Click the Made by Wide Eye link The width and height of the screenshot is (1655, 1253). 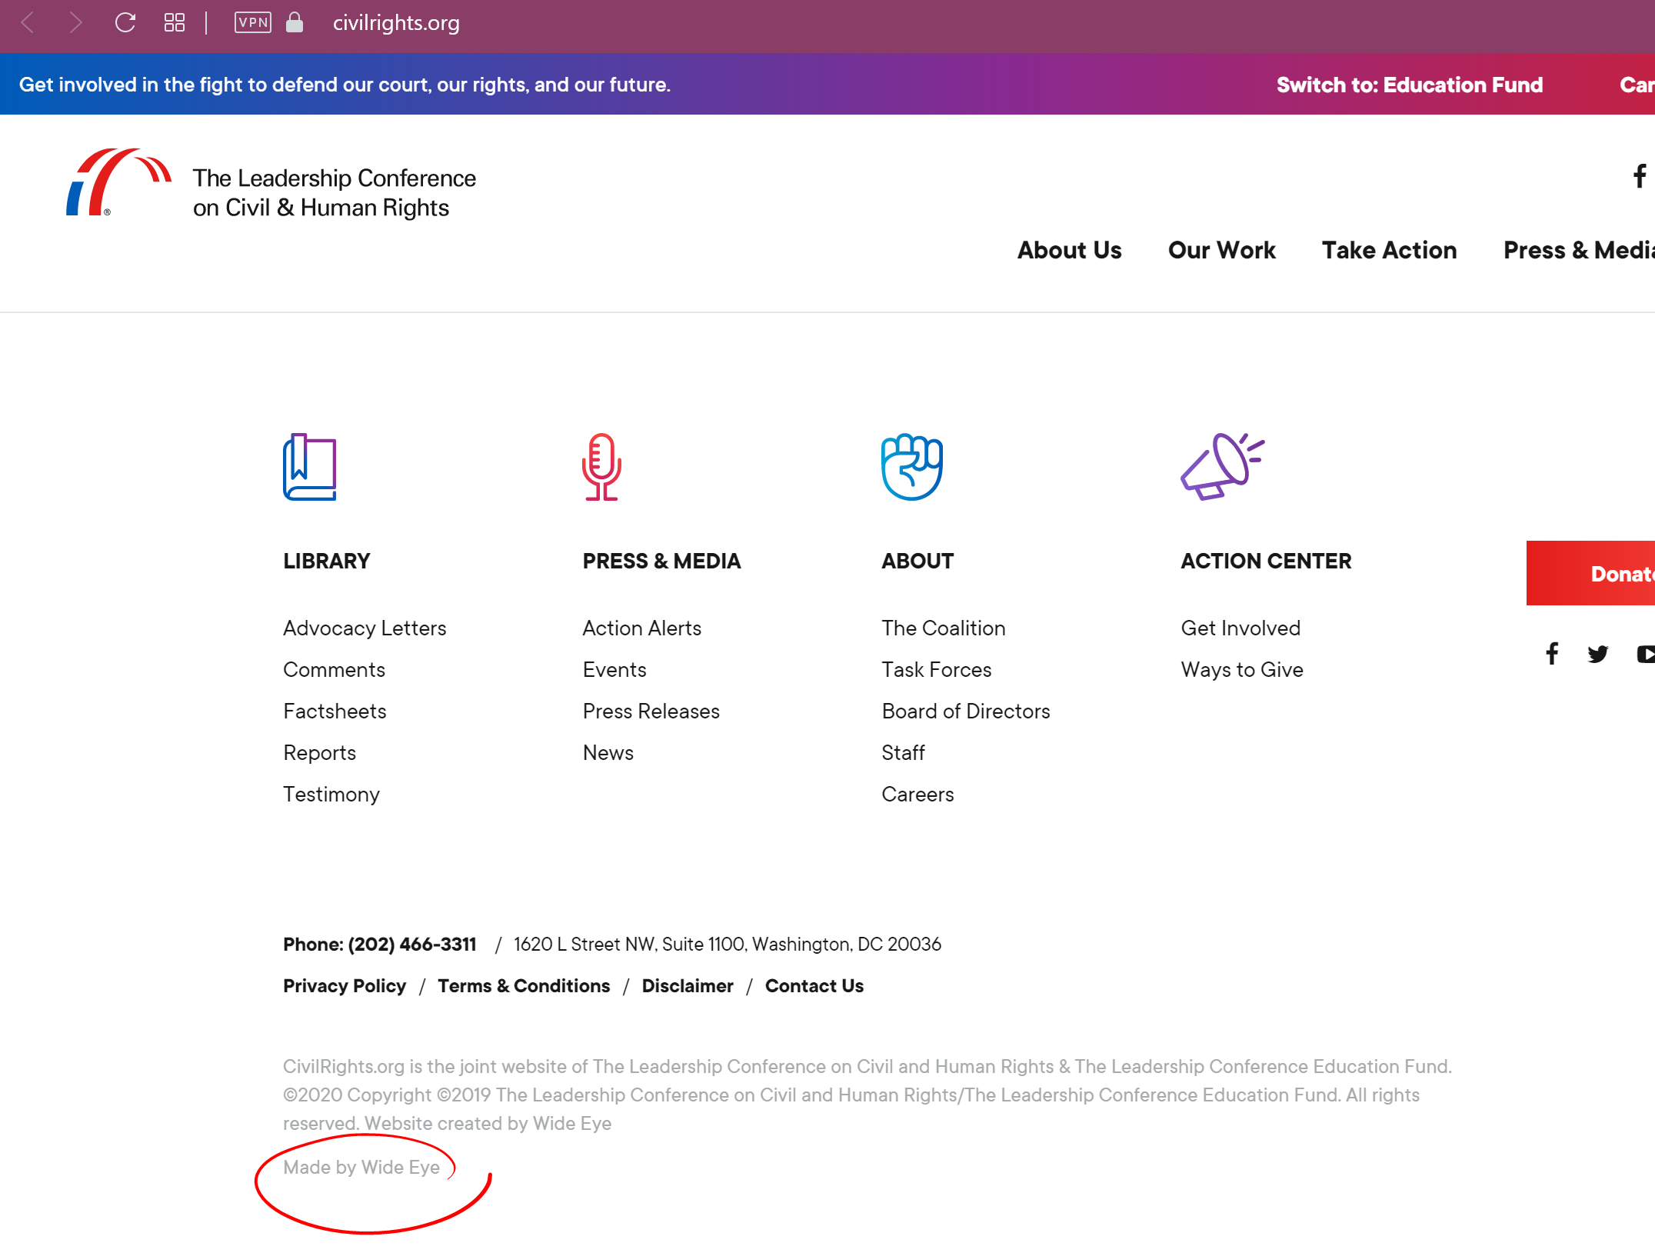[x=361, y=1167]
